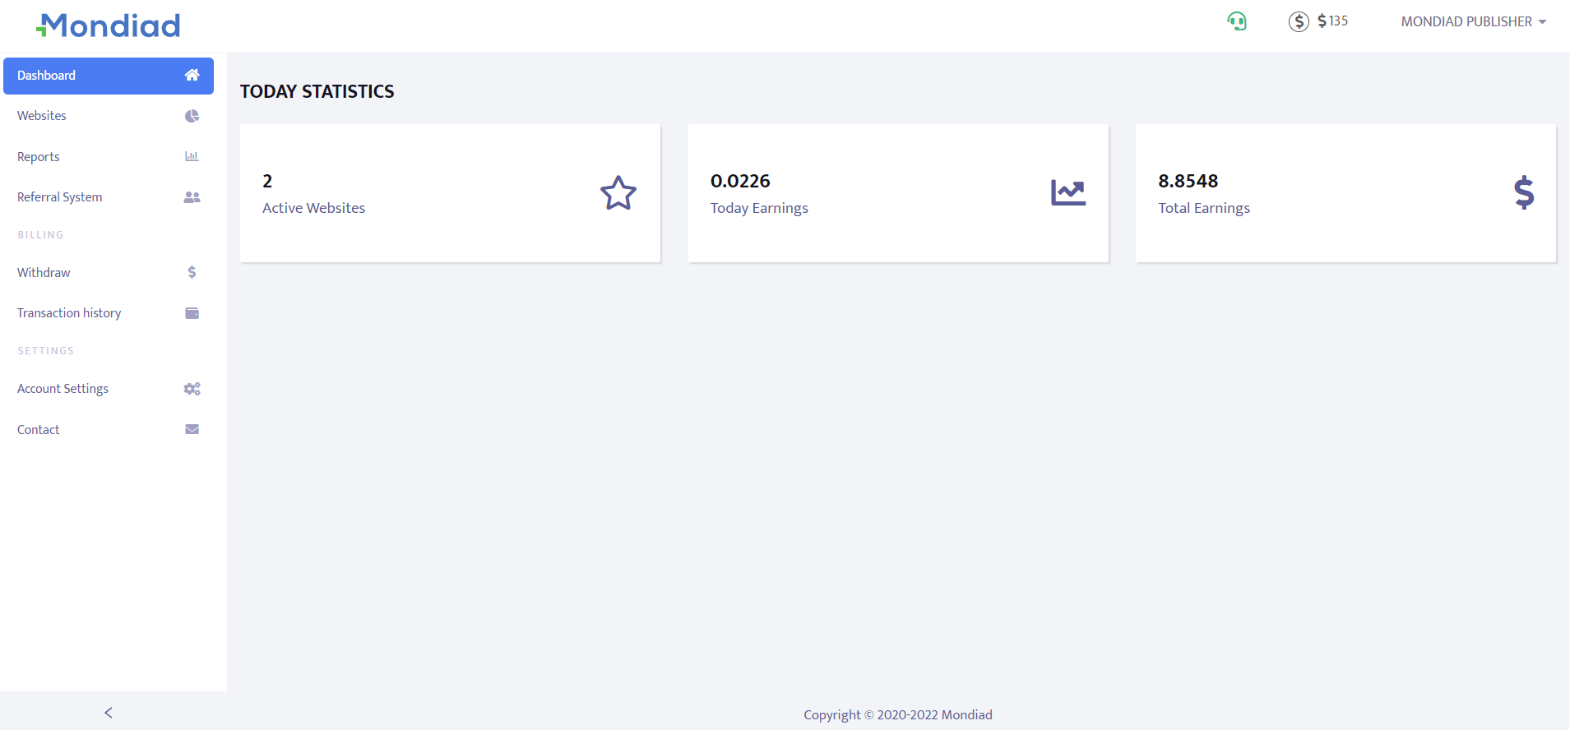Click the Total Earnings label
The image size is (1579, 730).
click(1204, 209)
